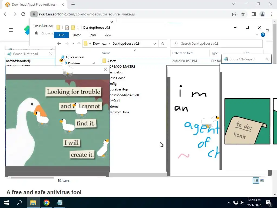277x208 pixels.
Task: Open Explorer File tab
Action: [61, 35]
